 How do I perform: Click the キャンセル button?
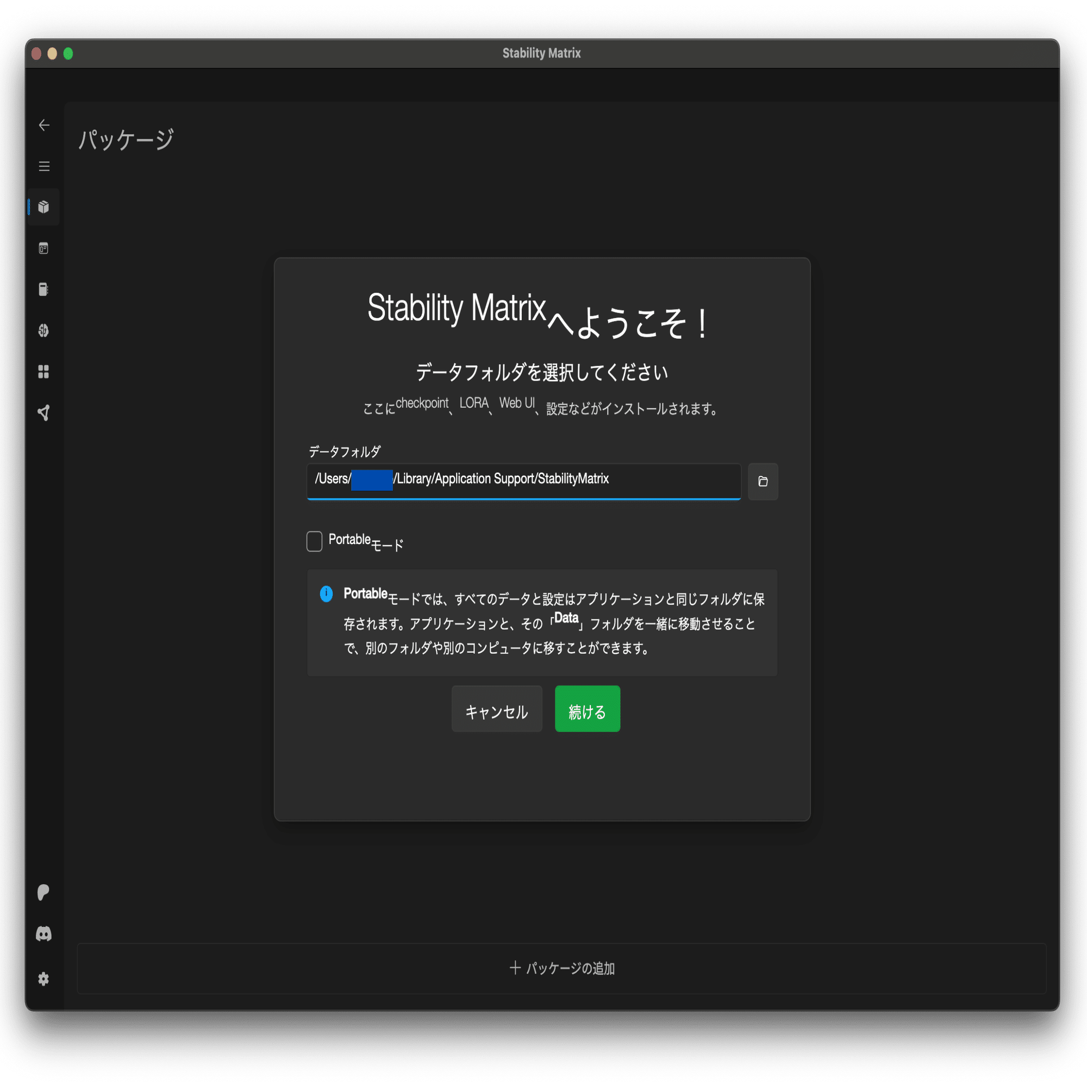pos(497,709)
